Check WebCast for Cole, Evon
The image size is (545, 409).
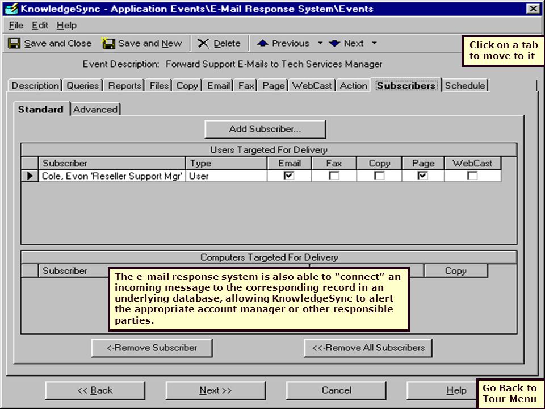point(472,176)
